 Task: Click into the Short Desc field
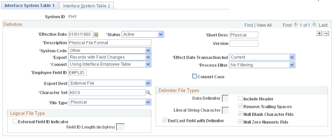pos(244,35)
